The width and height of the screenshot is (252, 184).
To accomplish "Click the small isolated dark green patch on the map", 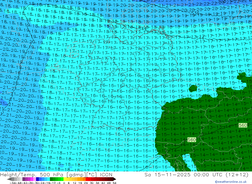I will 193,88.
